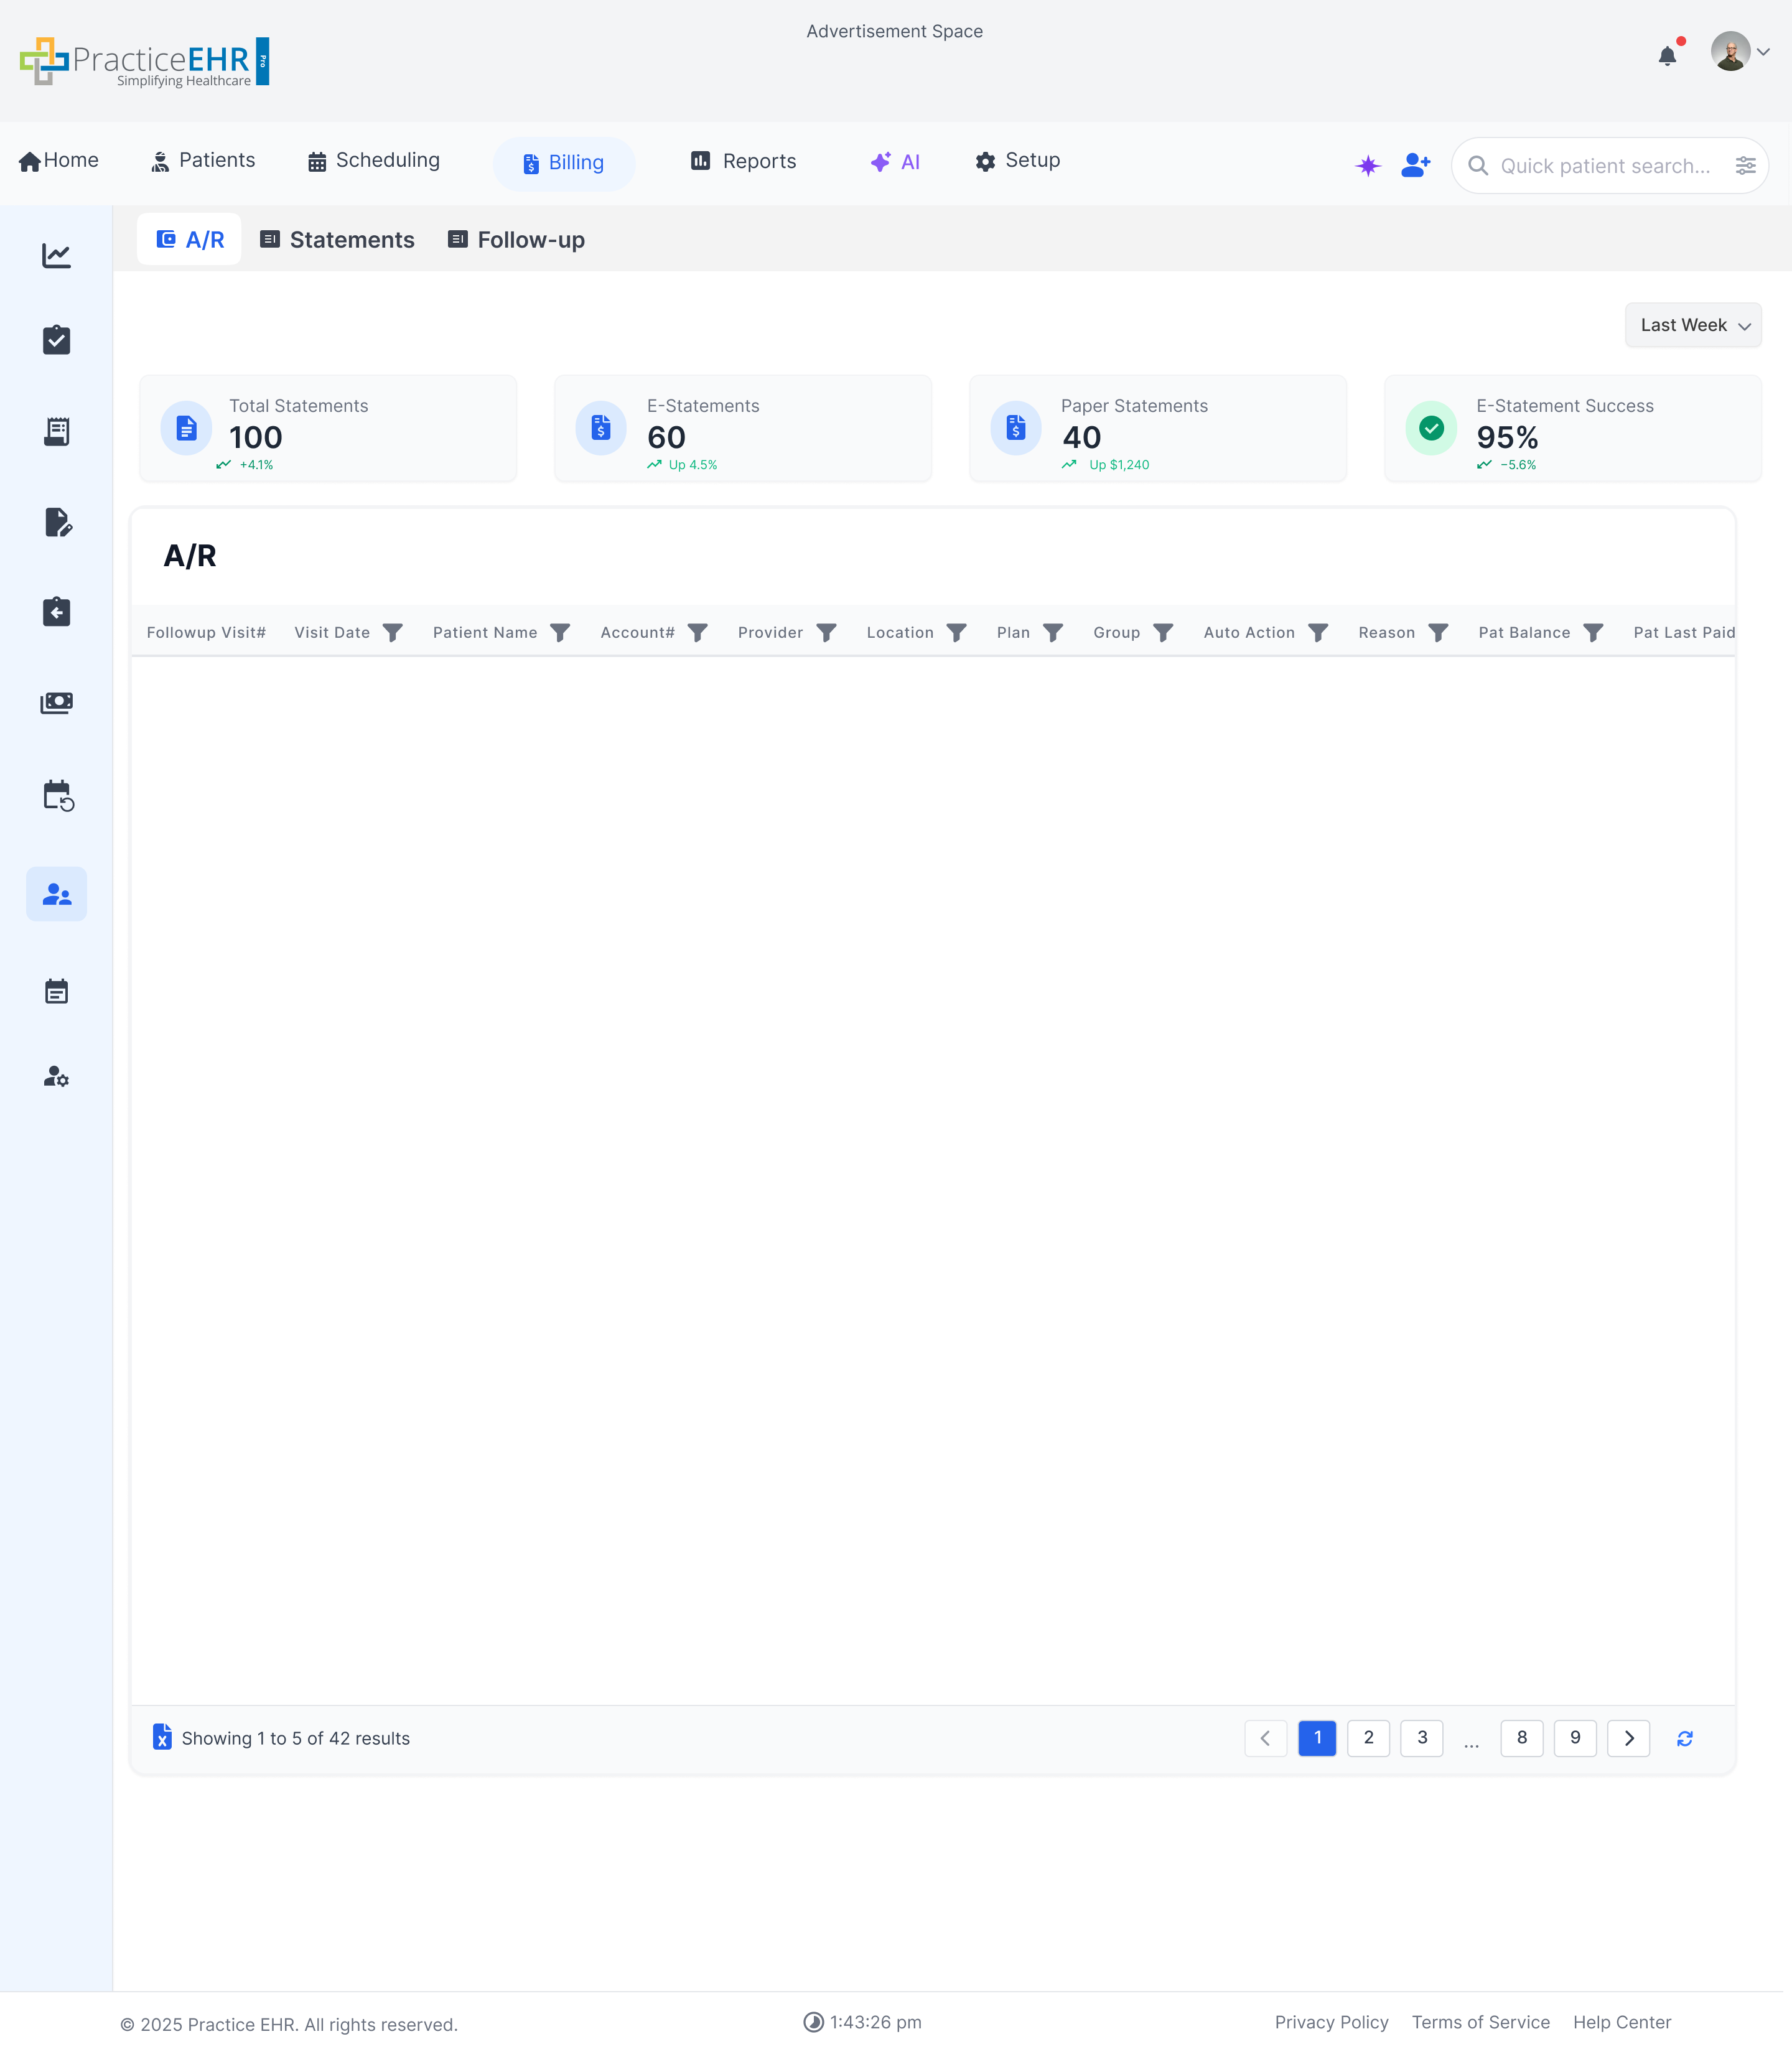Open the cash payments sidebar icon
Screen dimensions: 1792x2057
[x=56, y=703]
